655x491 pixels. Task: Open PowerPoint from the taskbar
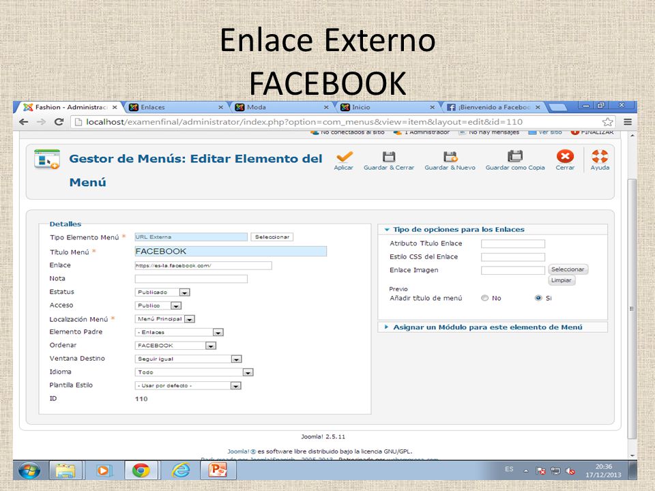(218, 471)
